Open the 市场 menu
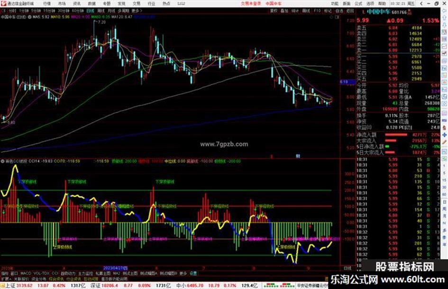This screenshot has width=448, height=289. pyautogui.click(x=62, y=4)
